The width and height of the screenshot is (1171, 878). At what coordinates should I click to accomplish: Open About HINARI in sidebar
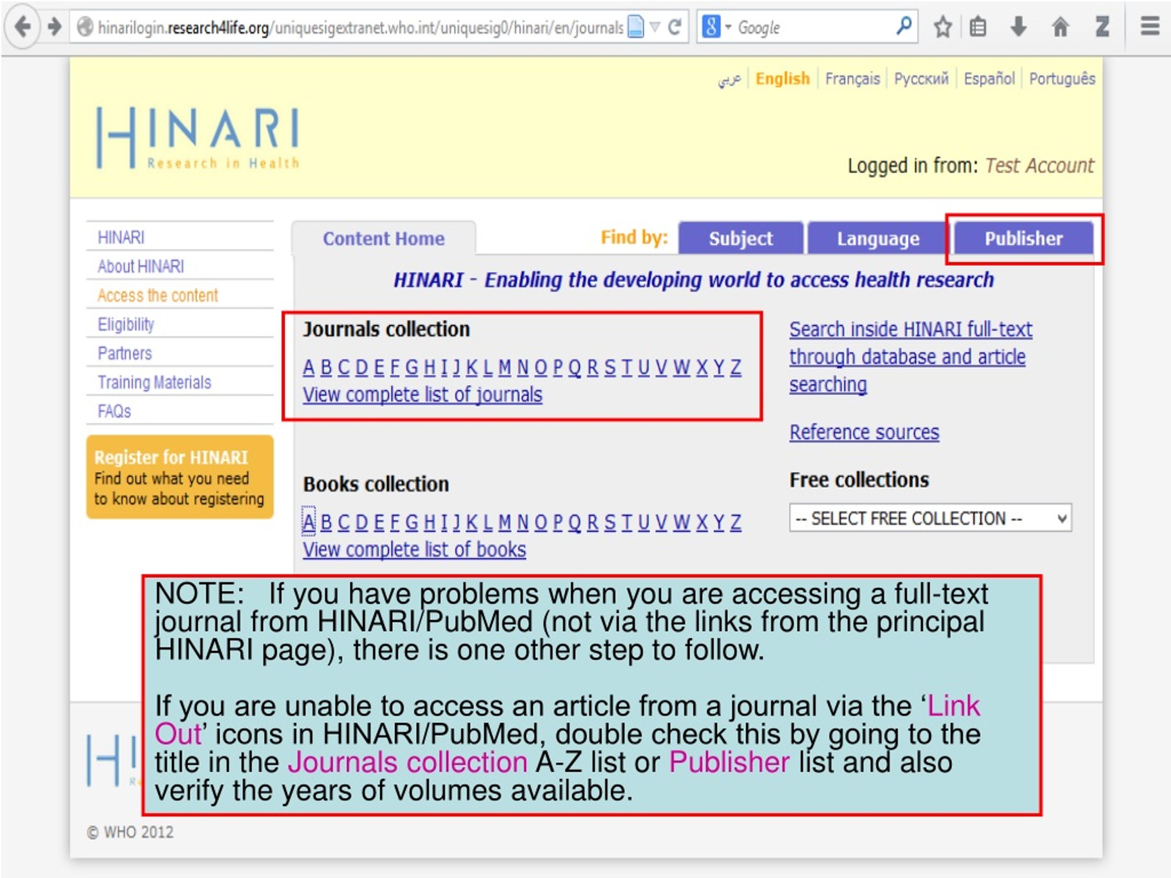pyautogui.click(x=140, y=266)
